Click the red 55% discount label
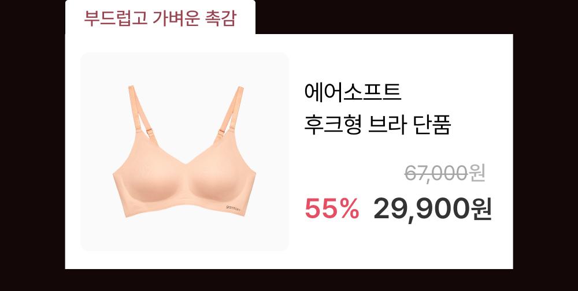The width and height of the screenshot is (578, 291). [x=332, y=209]
